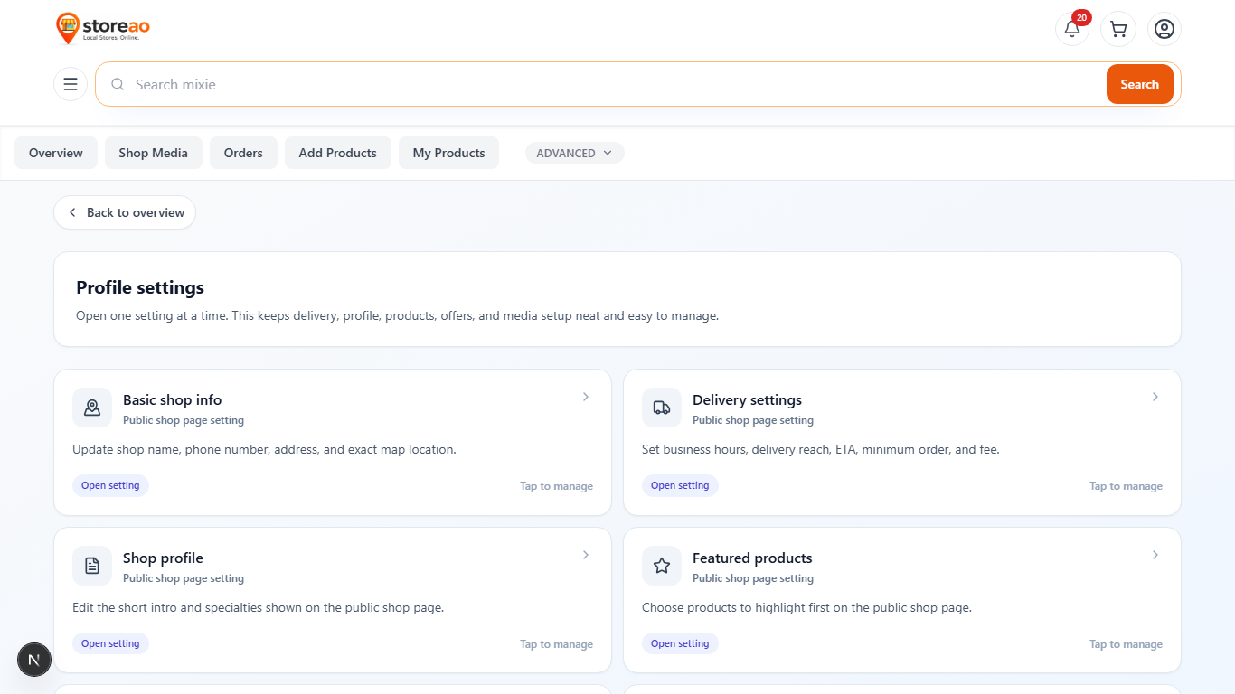Click chevron on Featured products card
Viewport: 1235px width, 694px height.
(1155, 555)
